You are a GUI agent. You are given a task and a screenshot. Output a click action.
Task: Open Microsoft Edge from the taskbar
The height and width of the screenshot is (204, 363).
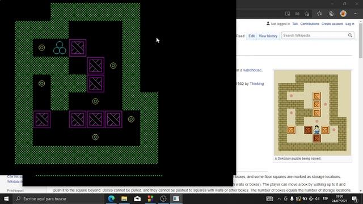111,199
